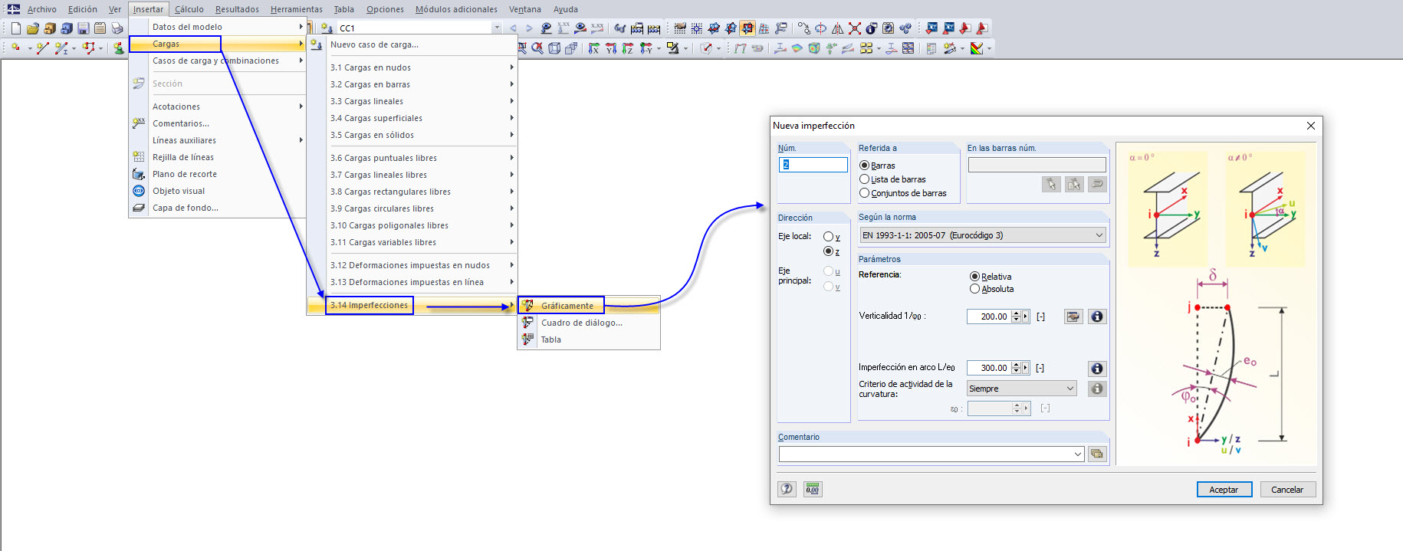Close the Nueva imperfección dialog

[x=1311, y=126]
